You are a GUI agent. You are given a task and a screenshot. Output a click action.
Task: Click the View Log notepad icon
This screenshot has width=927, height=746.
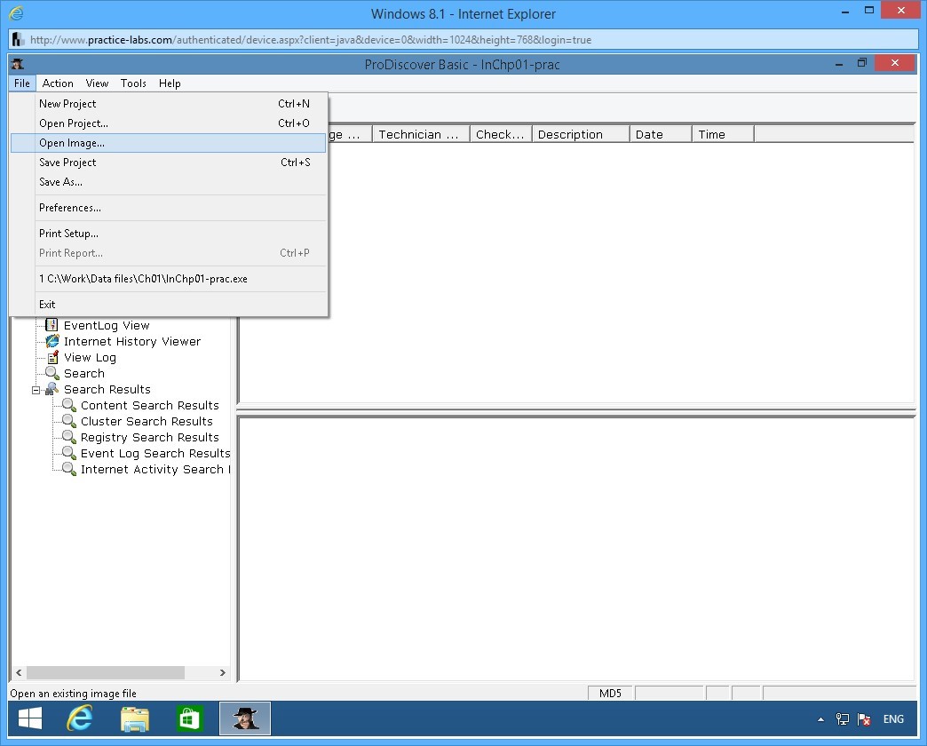[52, 357]
